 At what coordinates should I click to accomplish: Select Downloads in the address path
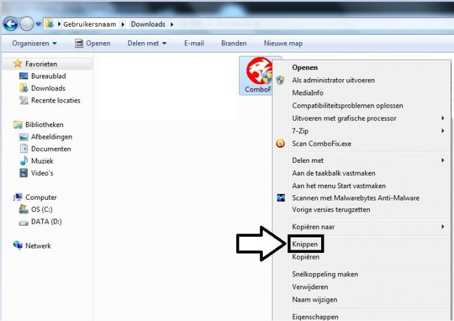(148, 24)
